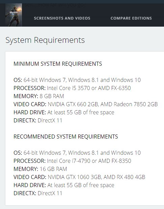Screen dimensions: 164x209
Task: Select minimum processor line "Intel Core i5 3570 or AMD FX-6350"
Action: [72, 88]
